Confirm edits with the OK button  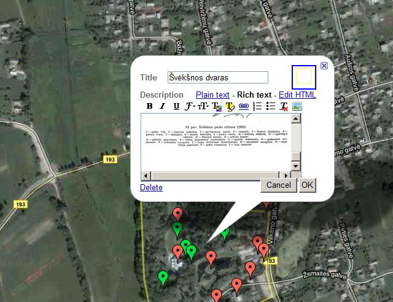[x=307, y=185]
